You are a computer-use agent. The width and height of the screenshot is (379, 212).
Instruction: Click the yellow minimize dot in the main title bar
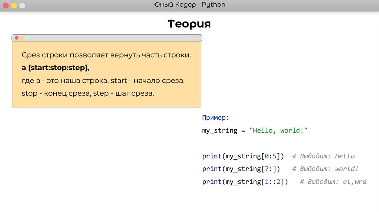tap(14, 6)
